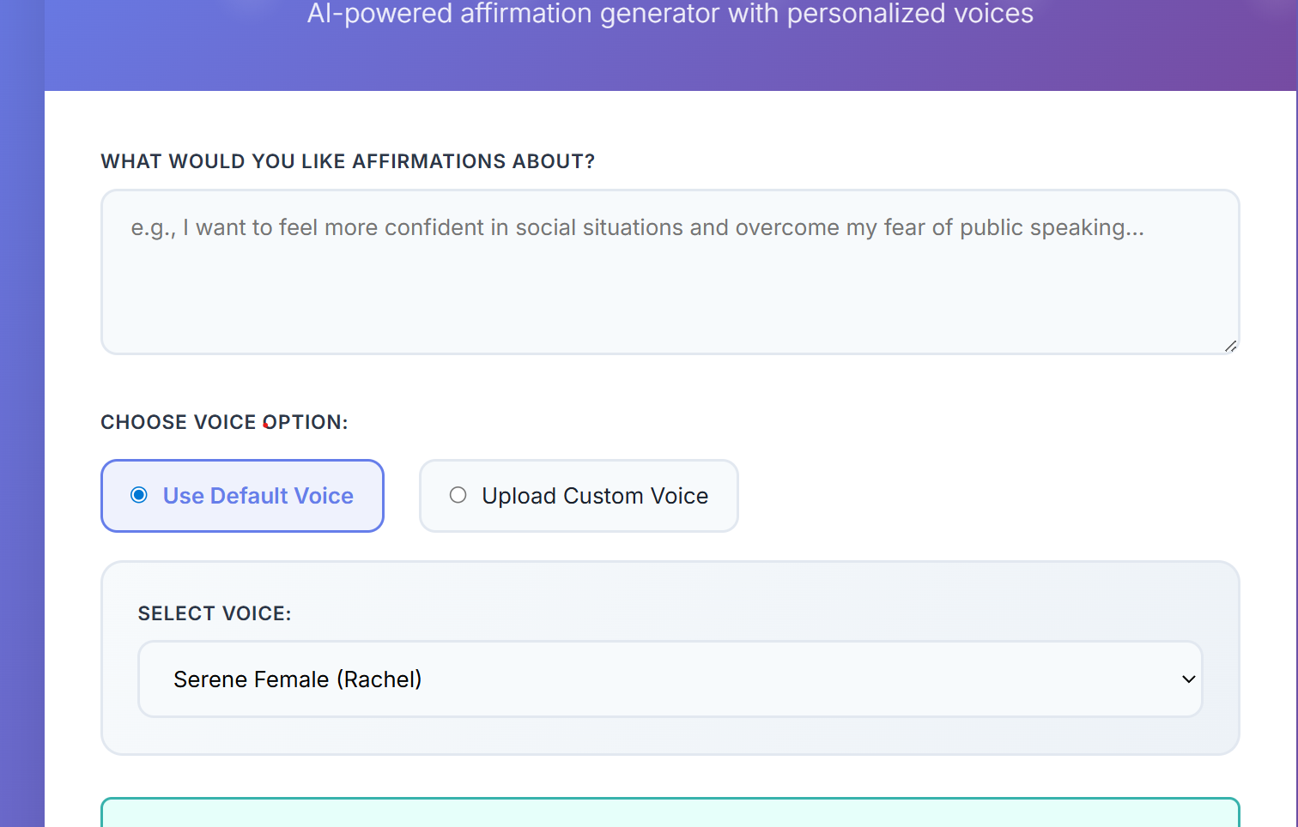Click the teal bordered box at bottom
The image size is (1298, 827).
pyautogui.click(x=670, y=813)
